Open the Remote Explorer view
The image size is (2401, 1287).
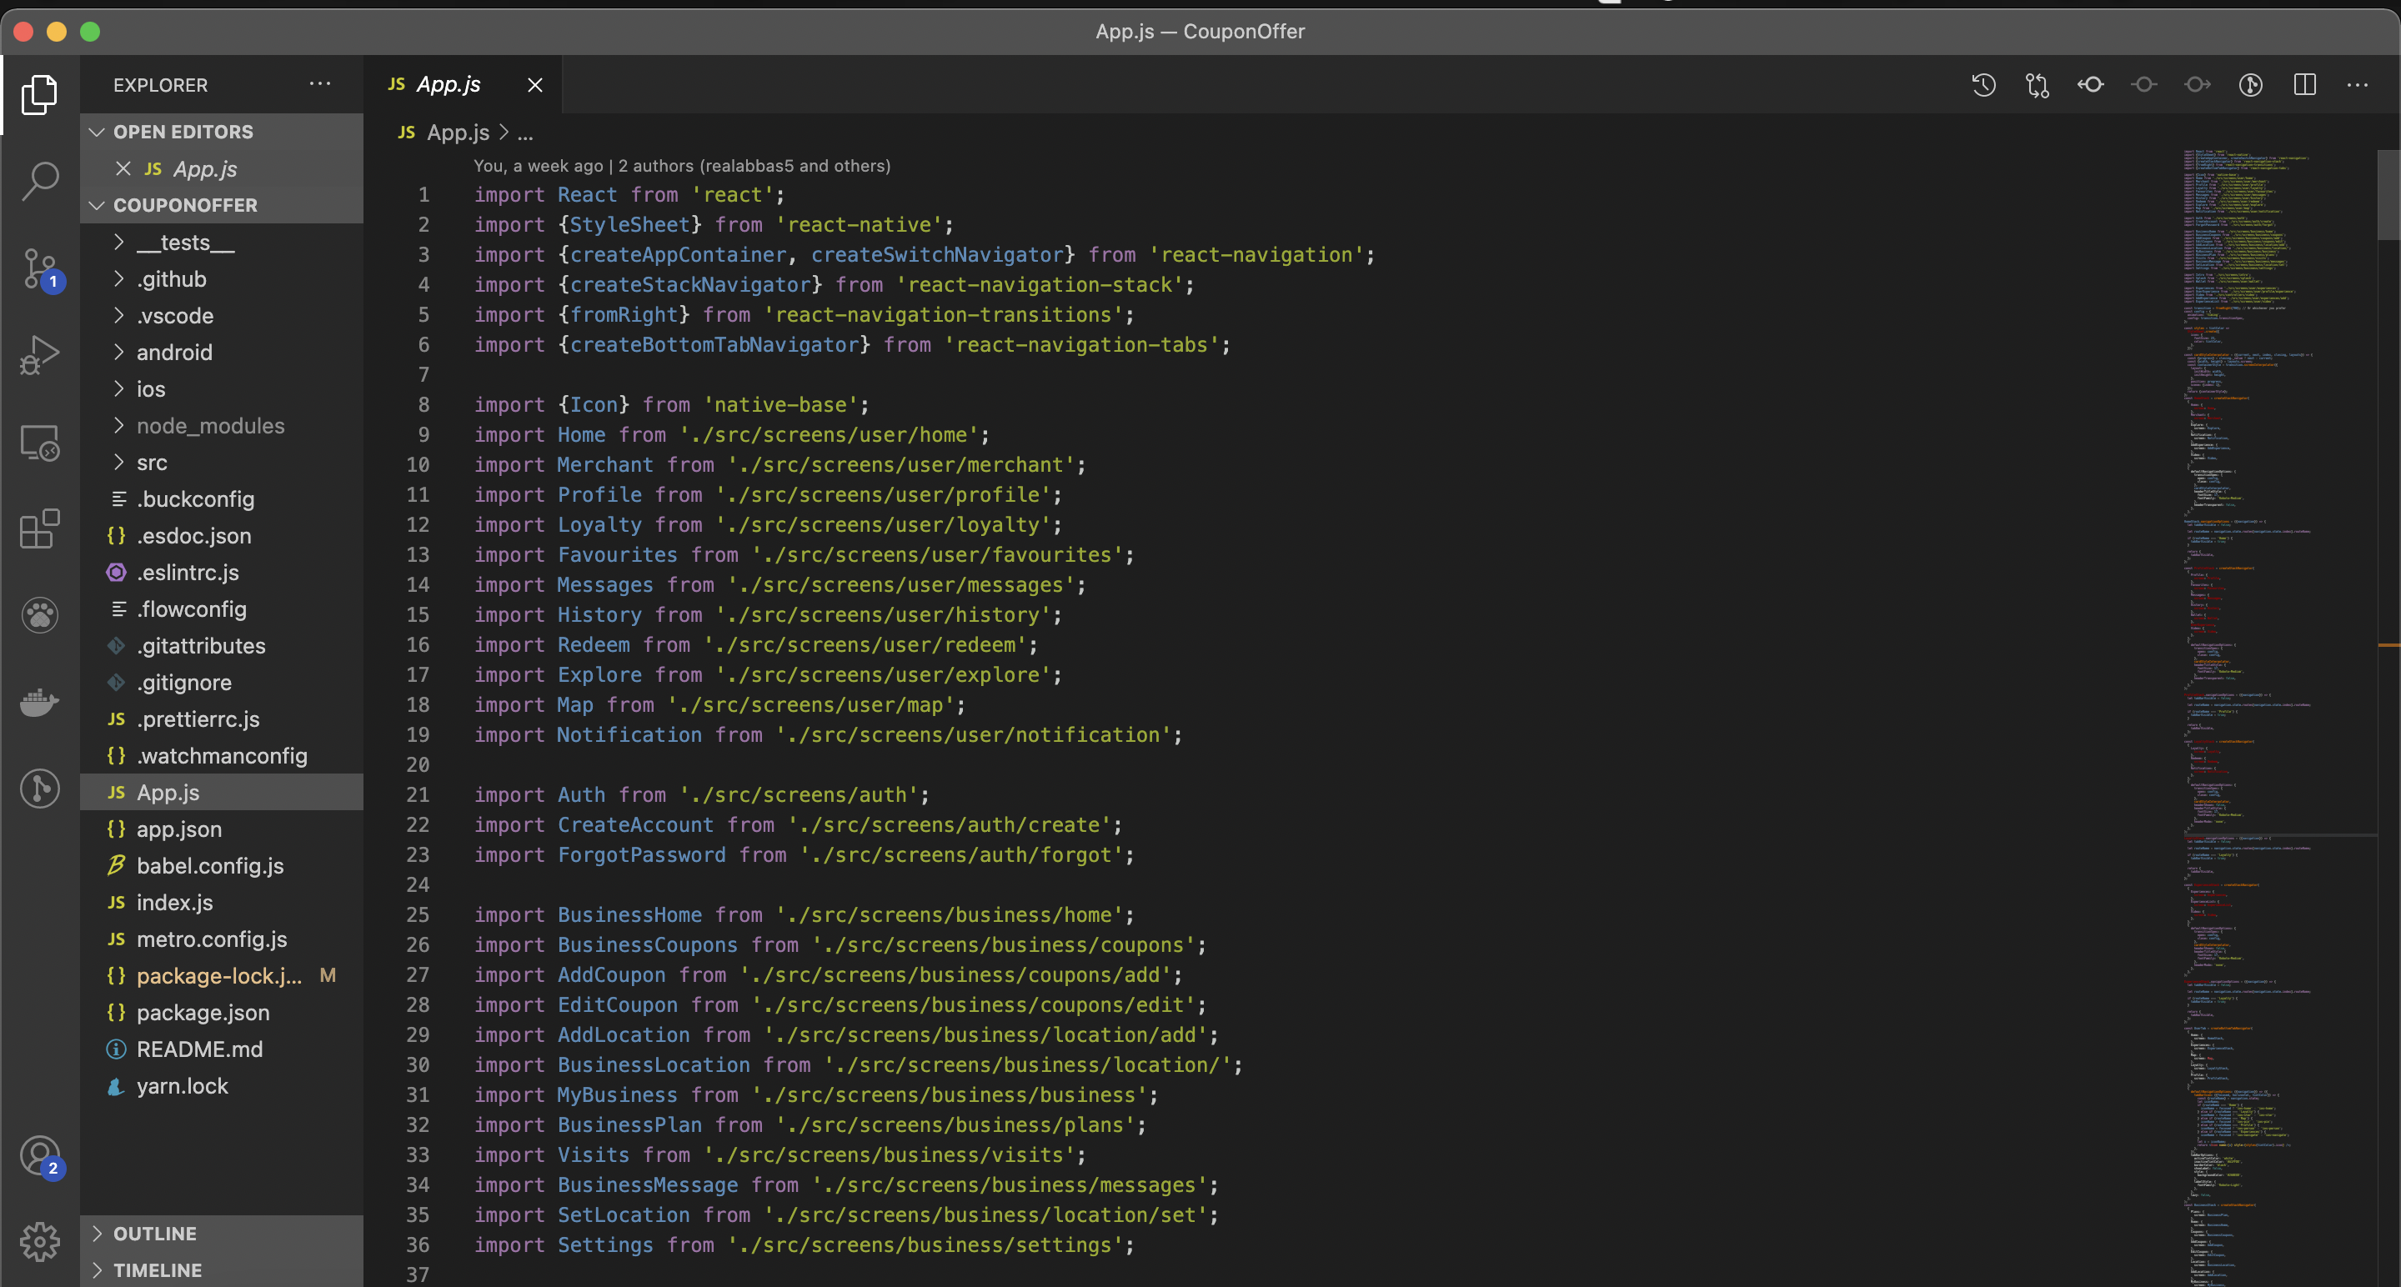[39, 443]
